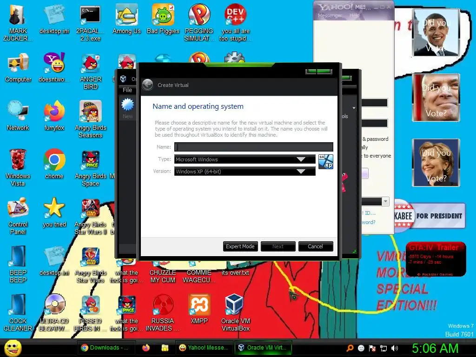Click the McCain 'Did you Vote?' thumbnail

pyautogui.click(x=436, y=98)
